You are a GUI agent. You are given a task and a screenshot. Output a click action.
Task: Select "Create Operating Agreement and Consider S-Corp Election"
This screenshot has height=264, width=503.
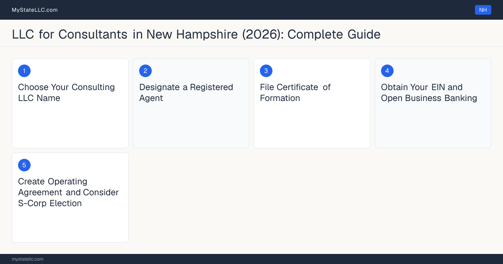click(x=68, y=192)
